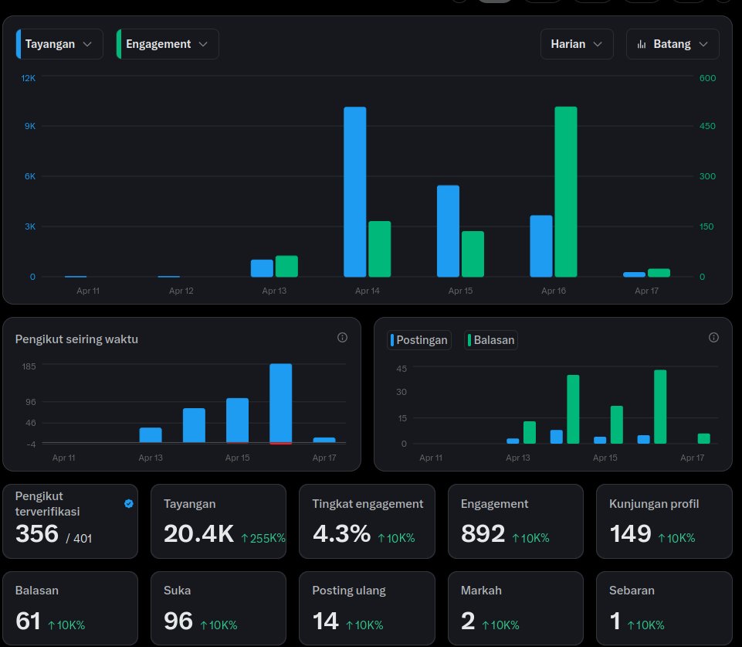This screenshot has height=647, width=742.
Task: Open the Tingkat engagement 4.3% card
Action: click(x=368, y=521)
